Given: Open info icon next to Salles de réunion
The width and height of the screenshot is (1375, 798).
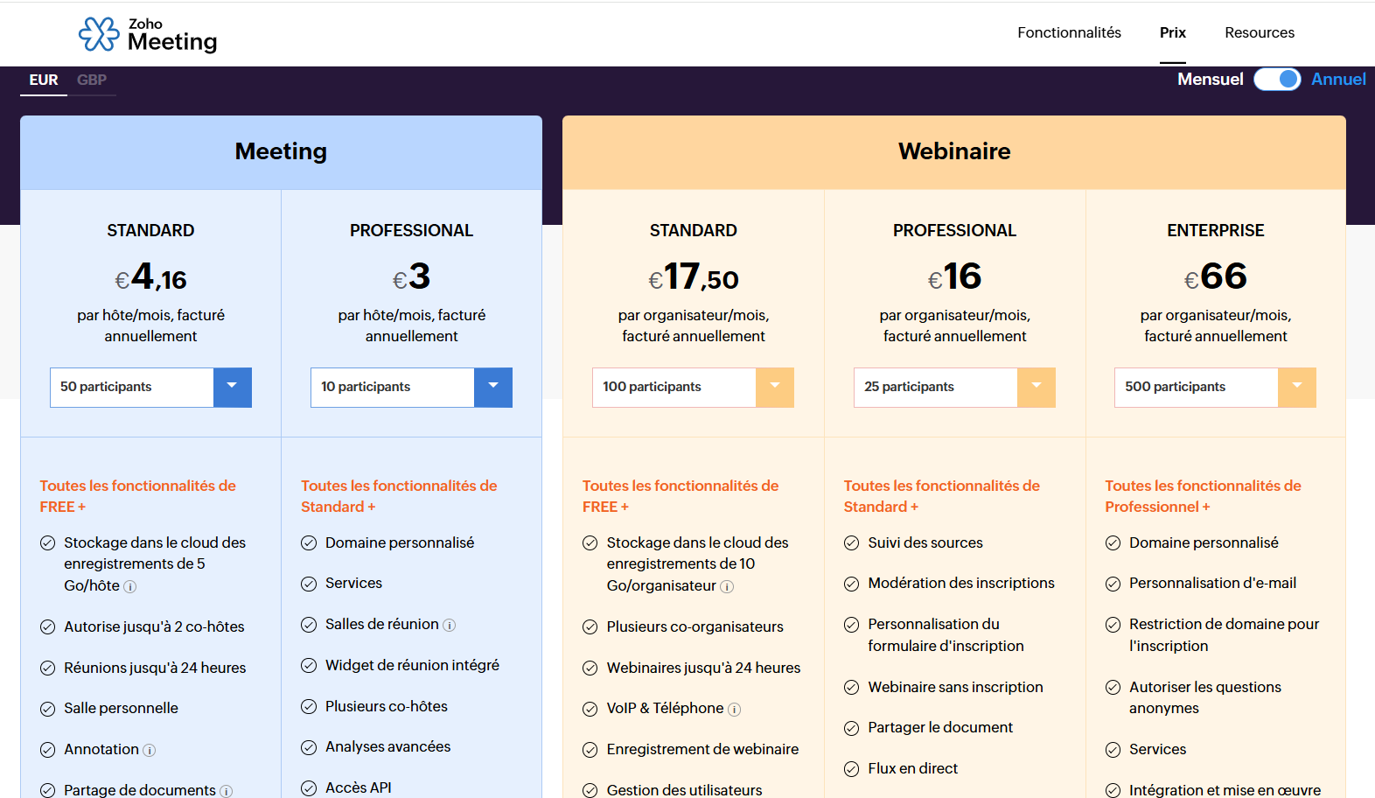Looking at the screenshot, I should point(449,626).
